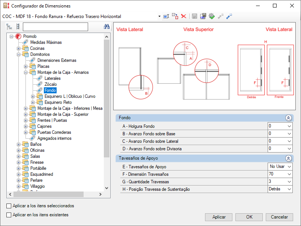Select Frentes | Puertas in the tree
Image resolution: width=301 pixels, height=226 pixels.
pos(52,120)
